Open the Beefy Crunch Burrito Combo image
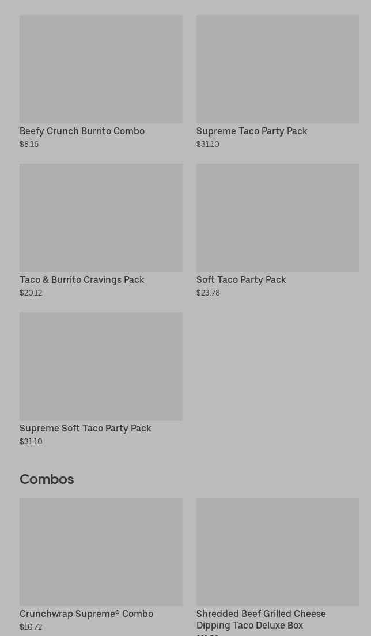The width and height of the screenshot is (371, 636). (x=101, y=69)
